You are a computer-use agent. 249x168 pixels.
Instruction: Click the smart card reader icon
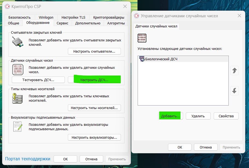pos(18,42)
